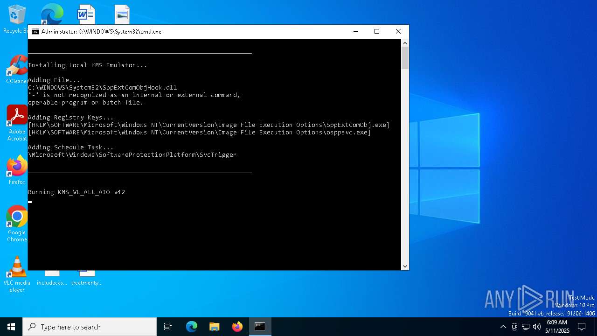Click the 'Running KMS_VL_ALL_AIO v42' line
Image resolution: width=597 pixels, height=336 pixels.
tap(76, 192)
